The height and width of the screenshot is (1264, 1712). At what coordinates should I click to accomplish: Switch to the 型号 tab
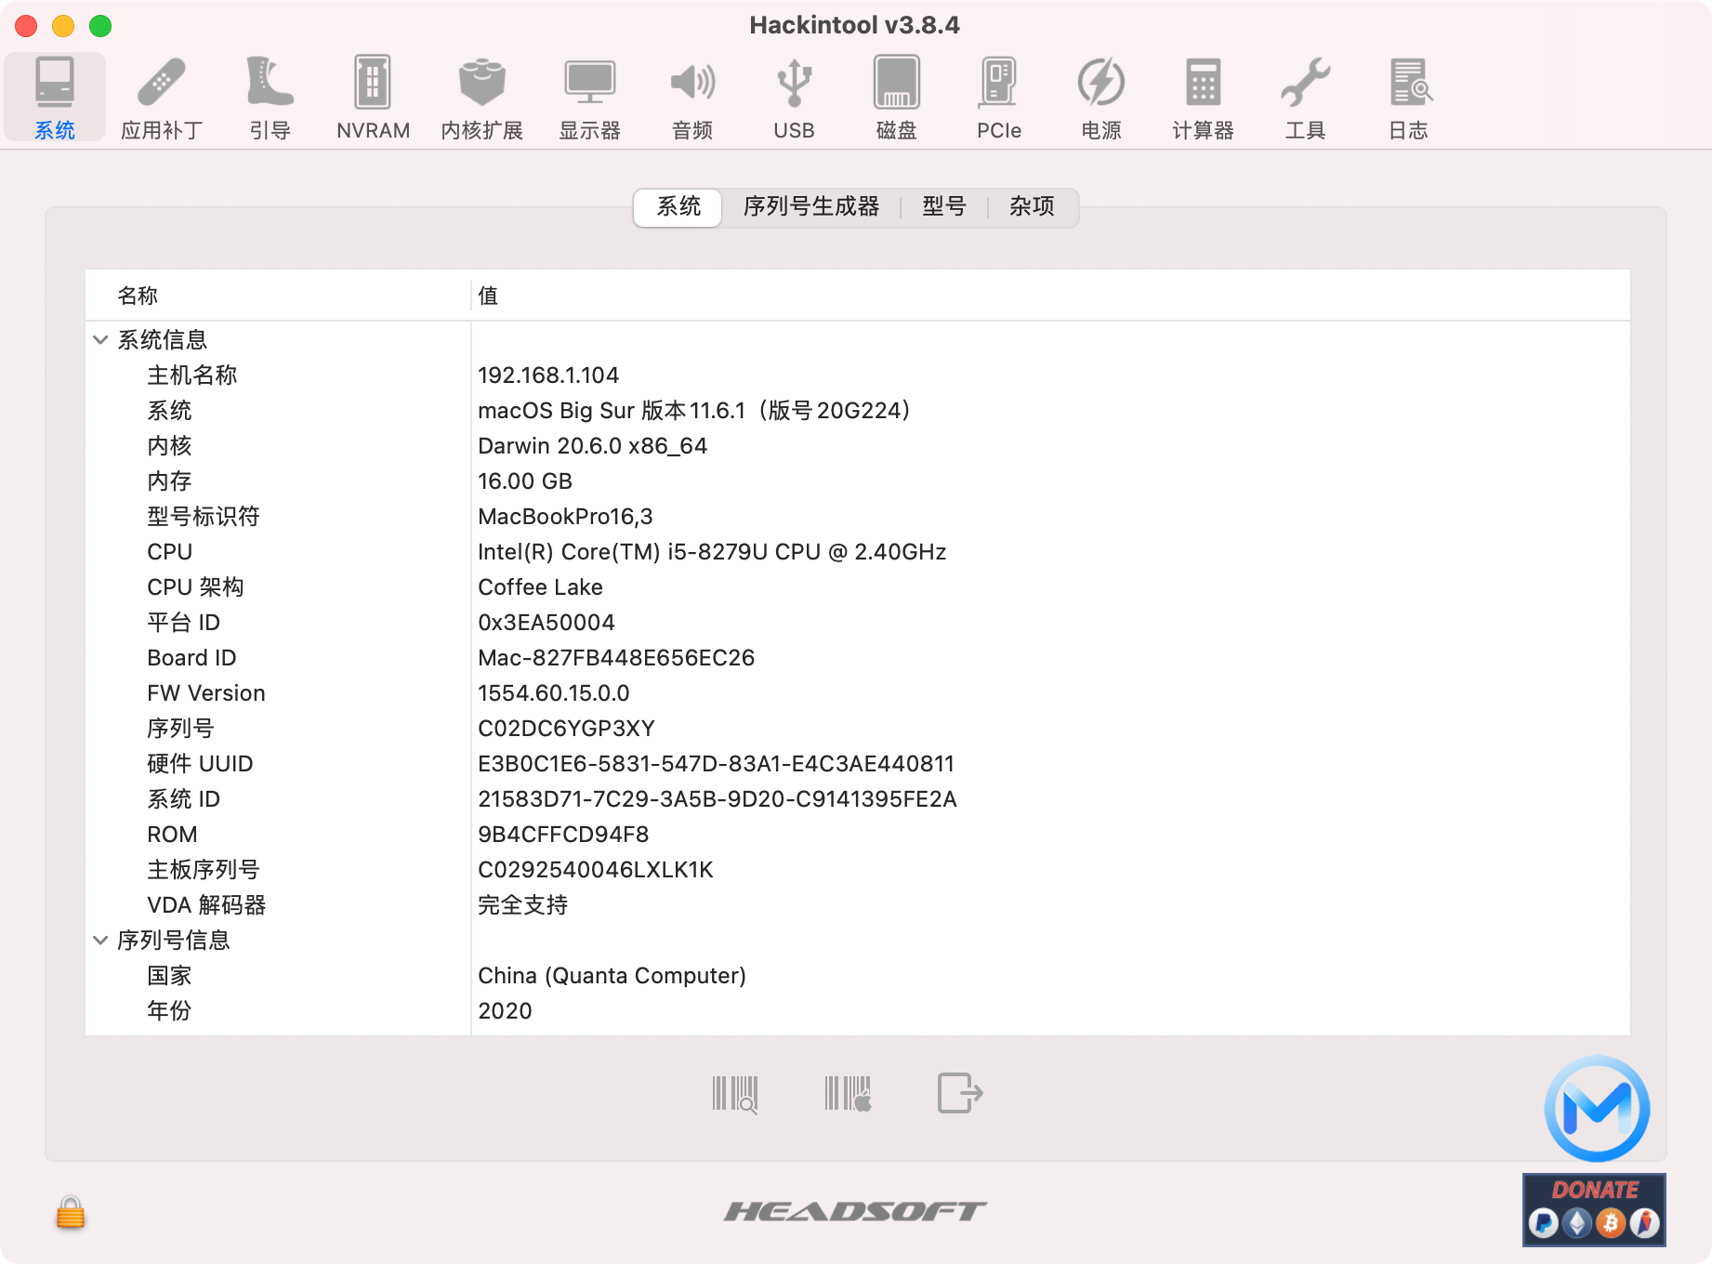click(x=944, y=206)
